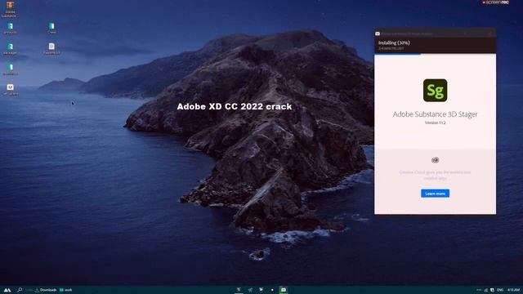Click the ENG language indicator in tray
The height and width of the screenshot is (294, 523).
(x=500, y=290)
